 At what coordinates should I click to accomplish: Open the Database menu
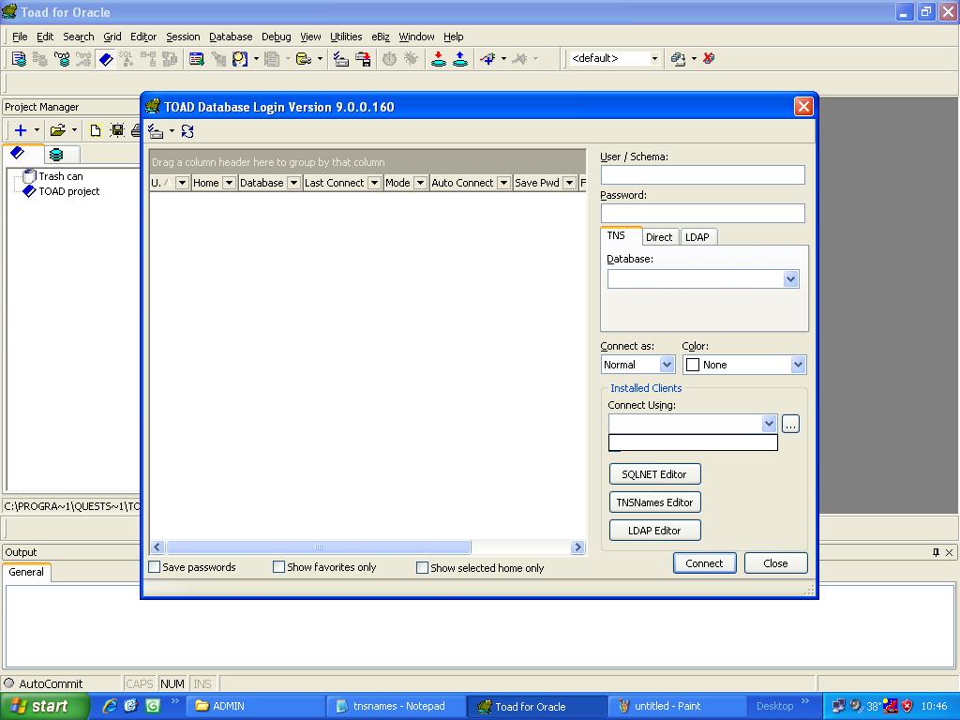pyautogui.click(x=231, y=37)
